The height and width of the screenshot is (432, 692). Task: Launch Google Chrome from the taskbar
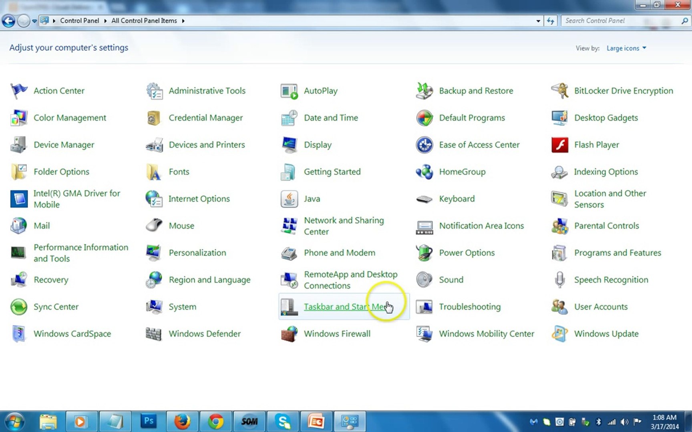pos(215,422)
